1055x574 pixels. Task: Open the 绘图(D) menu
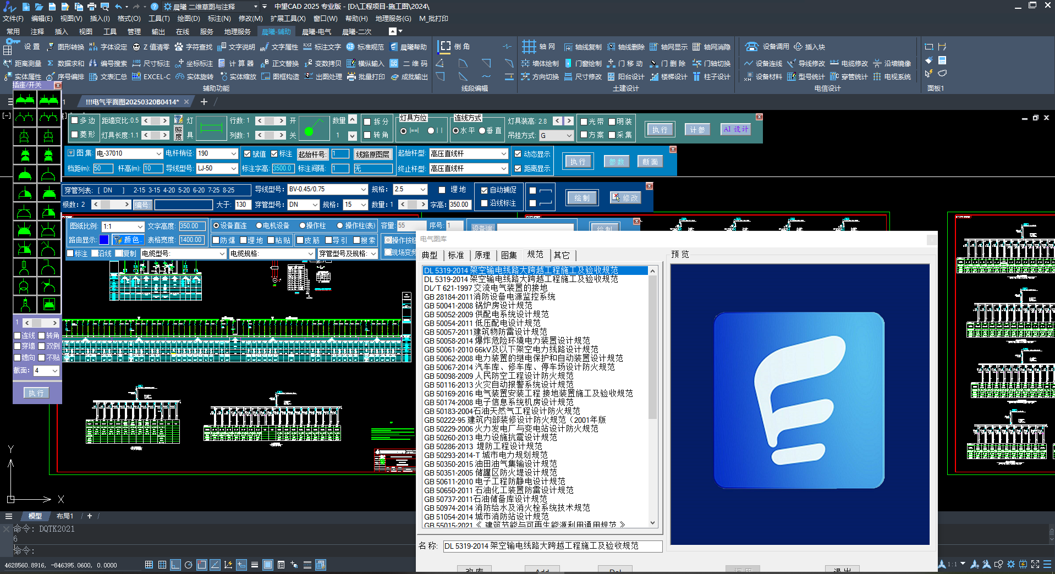(188, 19)
